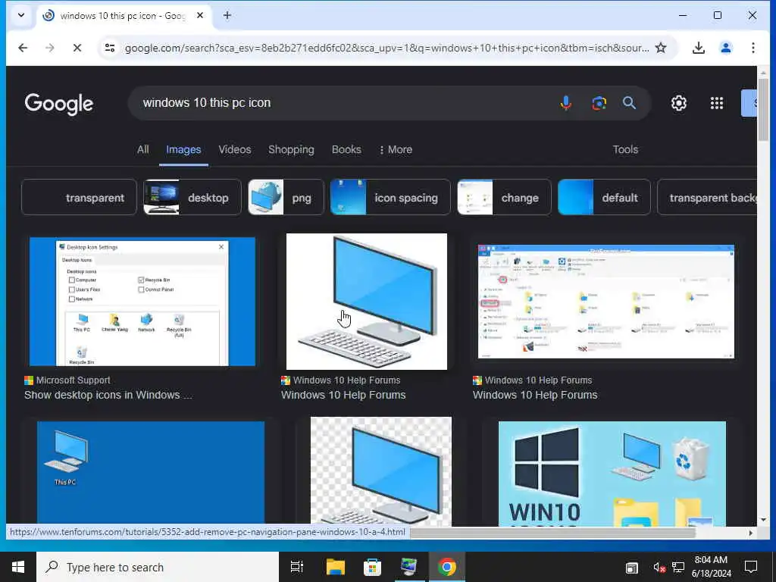
Task: Close the Google search tab
Action: click(x=200, y=15)
